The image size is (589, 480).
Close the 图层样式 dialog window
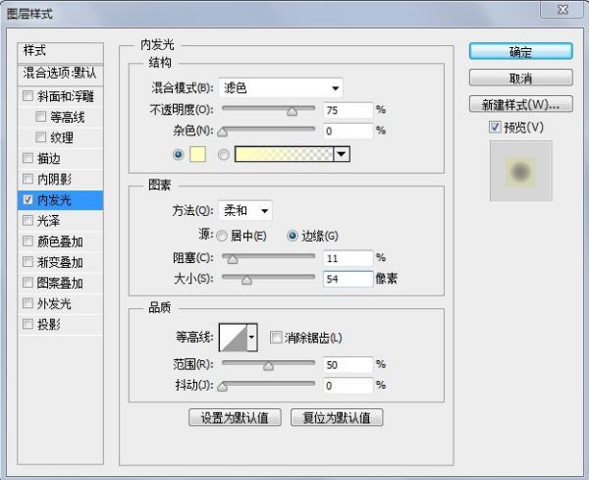click(x=562, y=10)
